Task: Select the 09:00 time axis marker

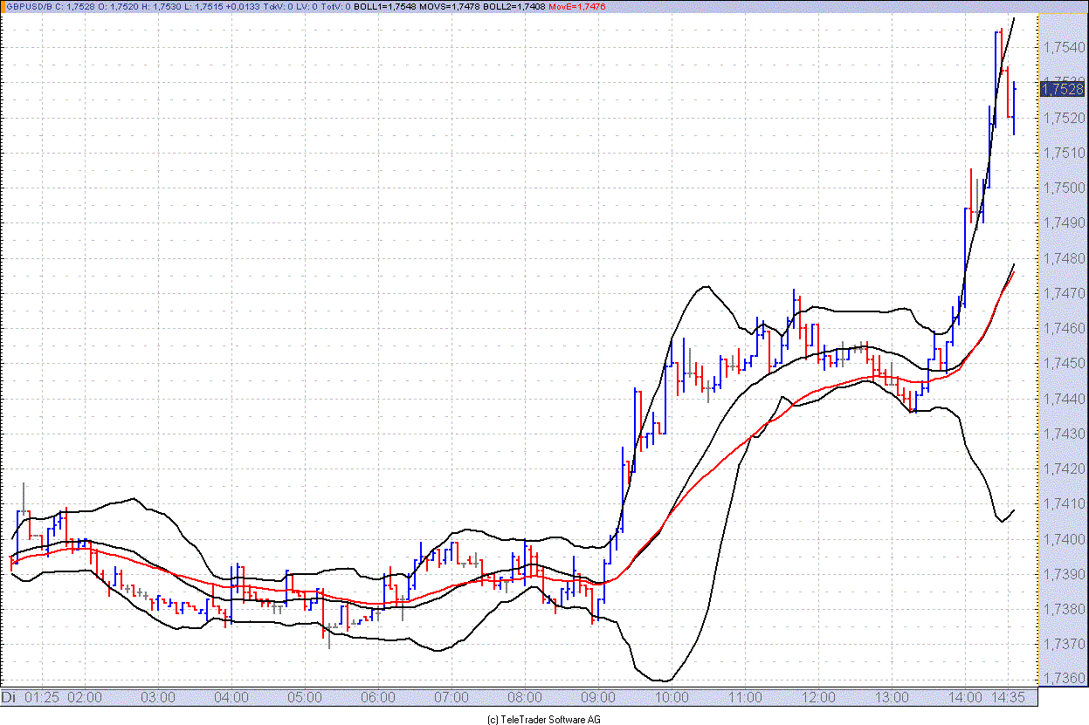Action: click(x=599, y=697)
